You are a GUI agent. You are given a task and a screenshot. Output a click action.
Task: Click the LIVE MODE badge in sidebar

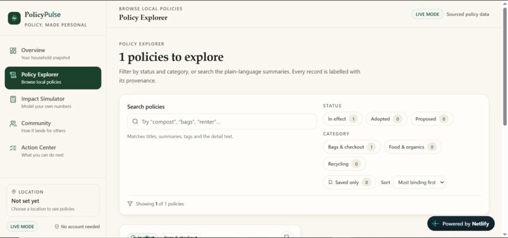tap(22, 227)
